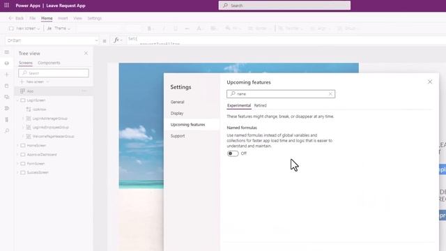Open the Tree view rail icon

pyautogui.click(x=7, y=63)
